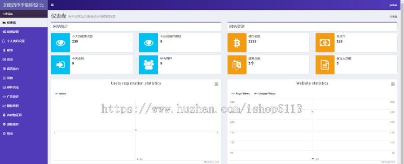Open the yxcker account menu
Screen dimensions: 404x164
[x=393, y=5]
